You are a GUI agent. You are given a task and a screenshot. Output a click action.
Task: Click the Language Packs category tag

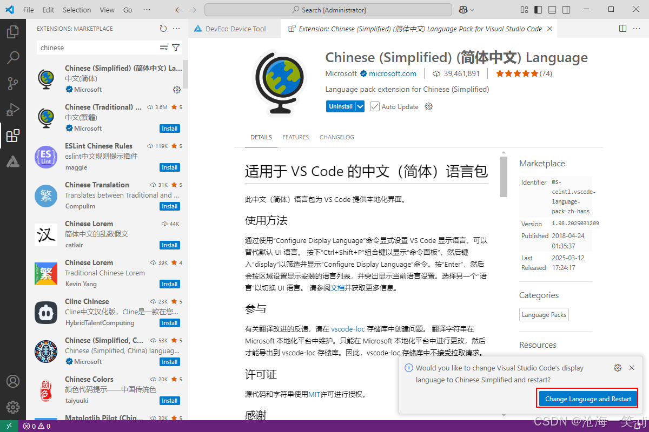tap(544, 315)
